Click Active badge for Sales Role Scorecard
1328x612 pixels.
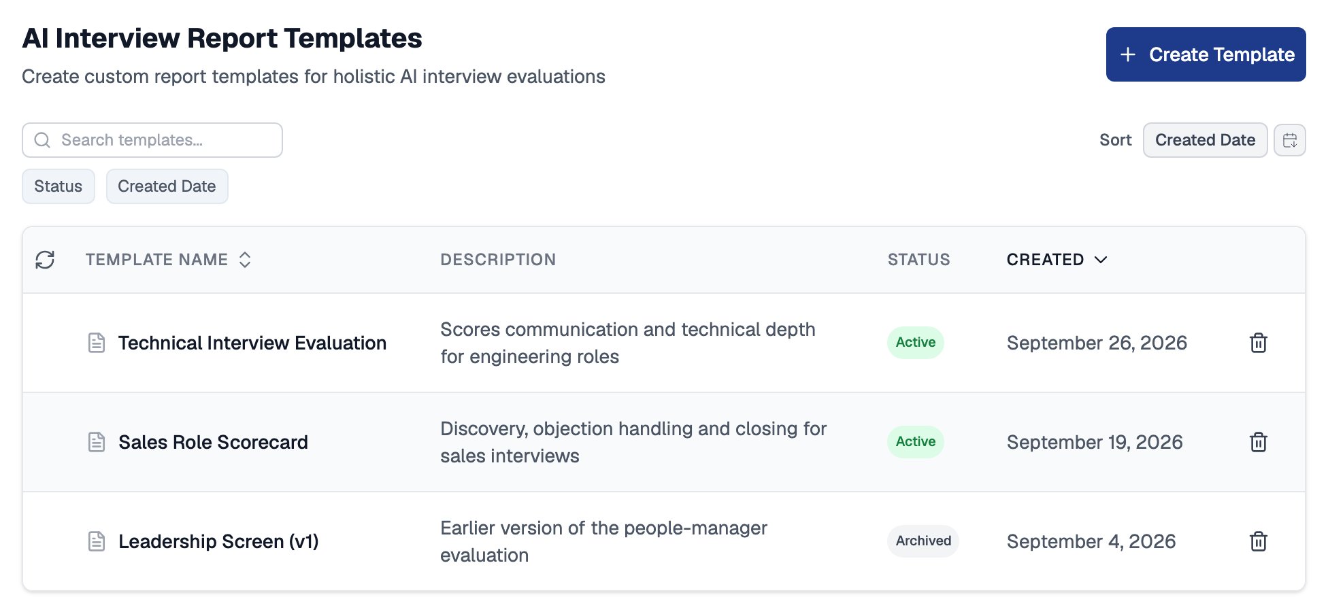coord(915,442)
